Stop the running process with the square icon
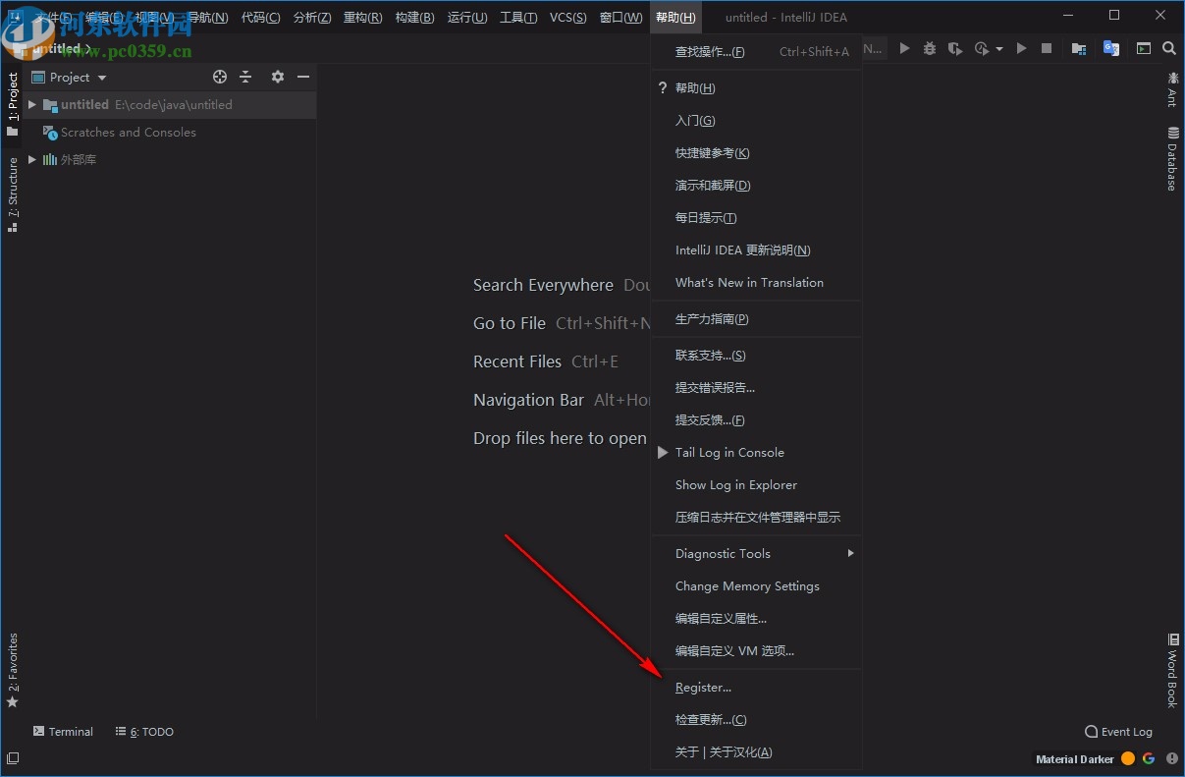This screenshot has height=777, width=1185. [1049, 47]
